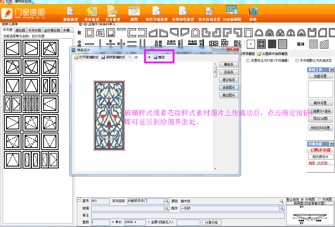335x227 pixels.
Task: Tick the 设置标注为只读 checkbox
Action: click(x=248, y=60)
